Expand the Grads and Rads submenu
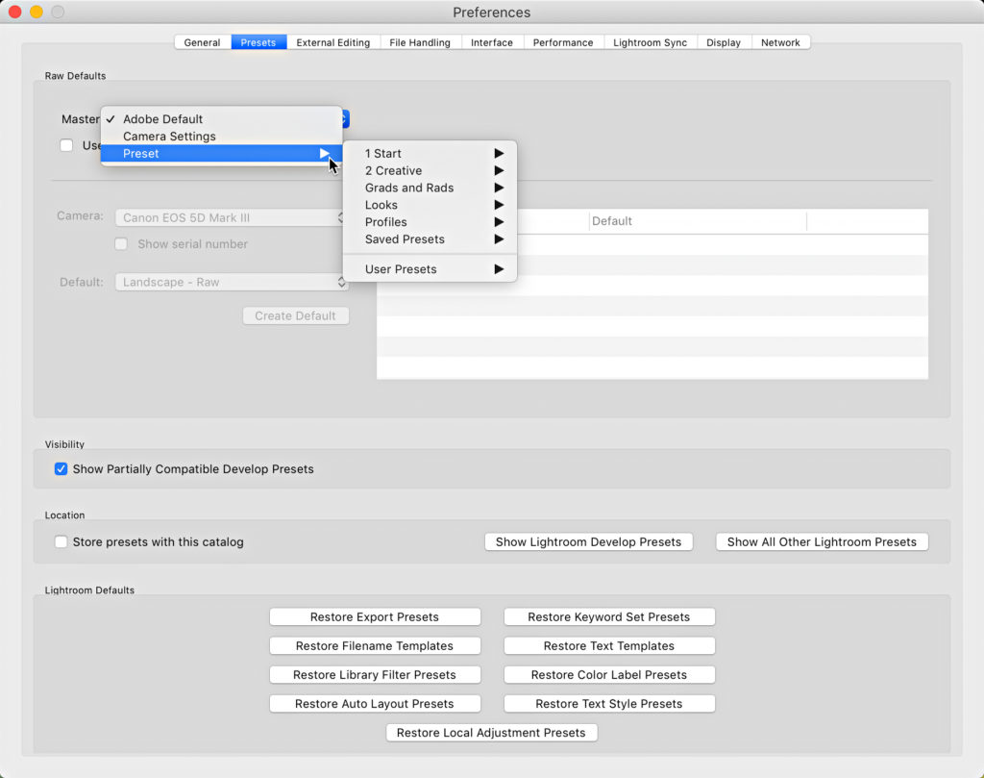Screen dimensions: 984x778 430,188
